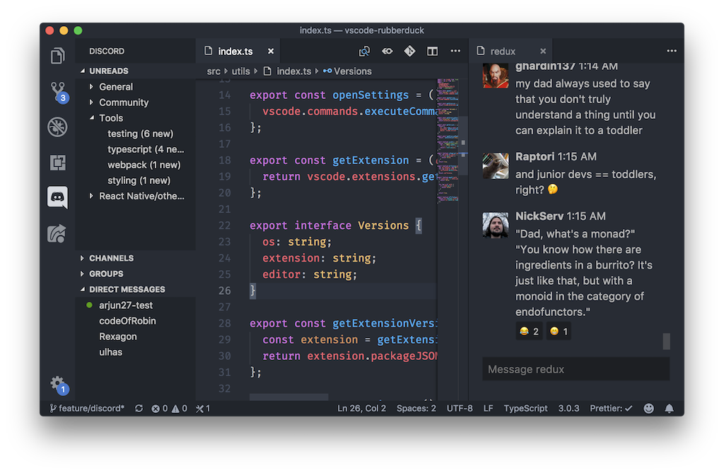Open the Extensions view icon

(x=57, y=162)
